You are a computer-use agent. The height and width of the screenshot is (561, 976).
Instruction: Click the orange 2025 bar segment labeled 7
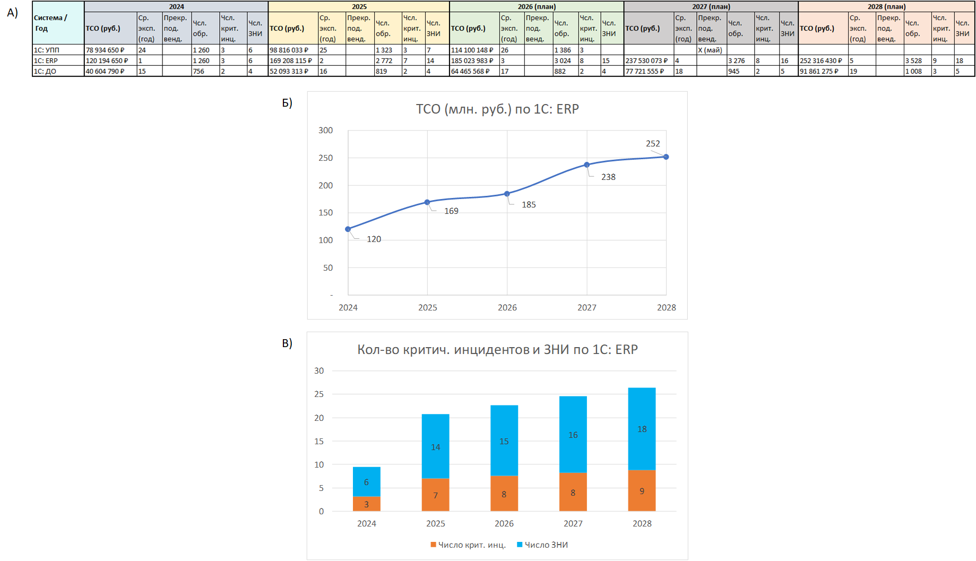(435, 495)
